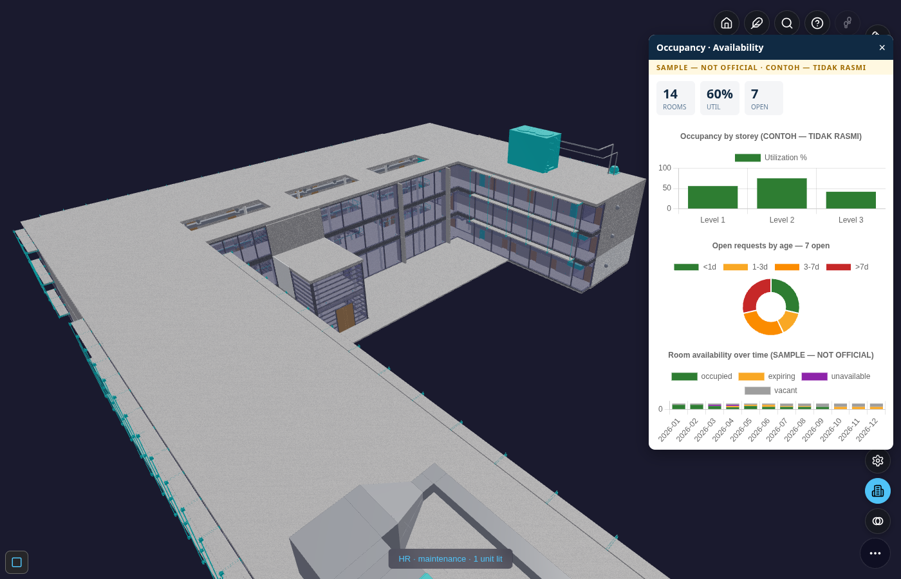
Task: Click the brown door on the stair tower
Action: pos(346,317)
